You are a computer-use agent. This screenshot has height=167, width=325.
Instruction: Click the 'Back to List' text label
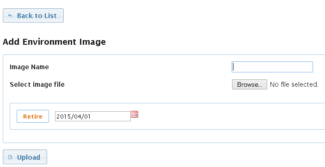click(37, 16)
